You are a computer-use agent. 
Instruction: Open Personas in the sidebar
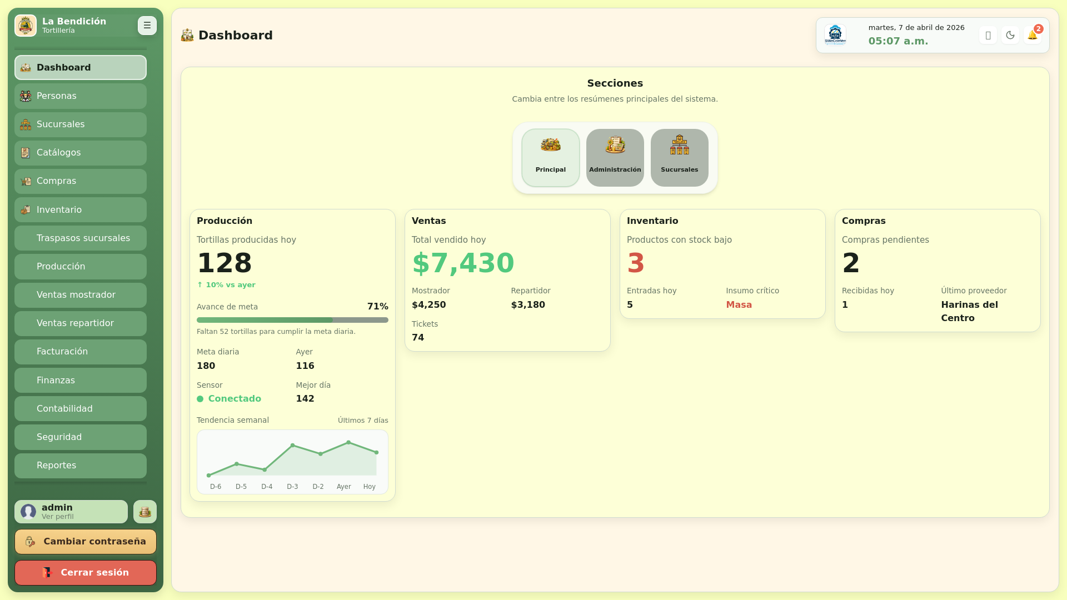(81, 96)
